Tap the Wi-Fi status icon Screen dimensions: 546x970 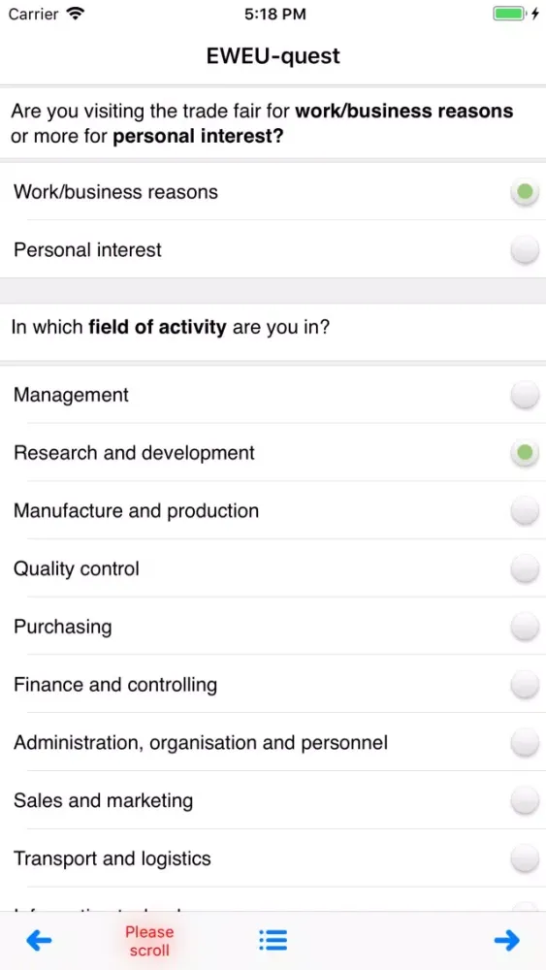pos(76,15)
